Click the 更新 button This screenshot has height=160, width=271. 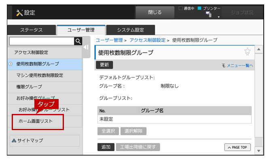pyautogui.click(x=104, y=65)
